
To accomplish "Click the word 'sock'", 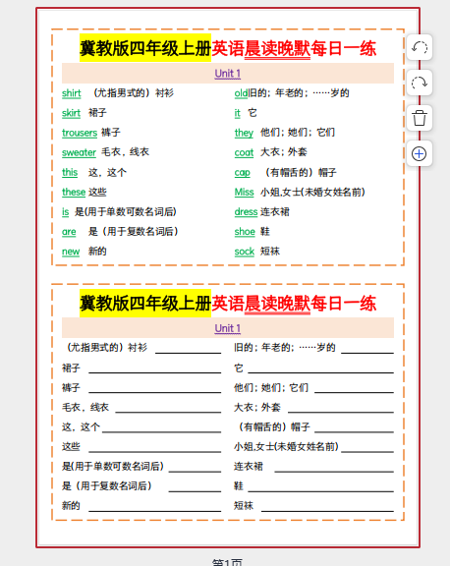I will (245, 252).
